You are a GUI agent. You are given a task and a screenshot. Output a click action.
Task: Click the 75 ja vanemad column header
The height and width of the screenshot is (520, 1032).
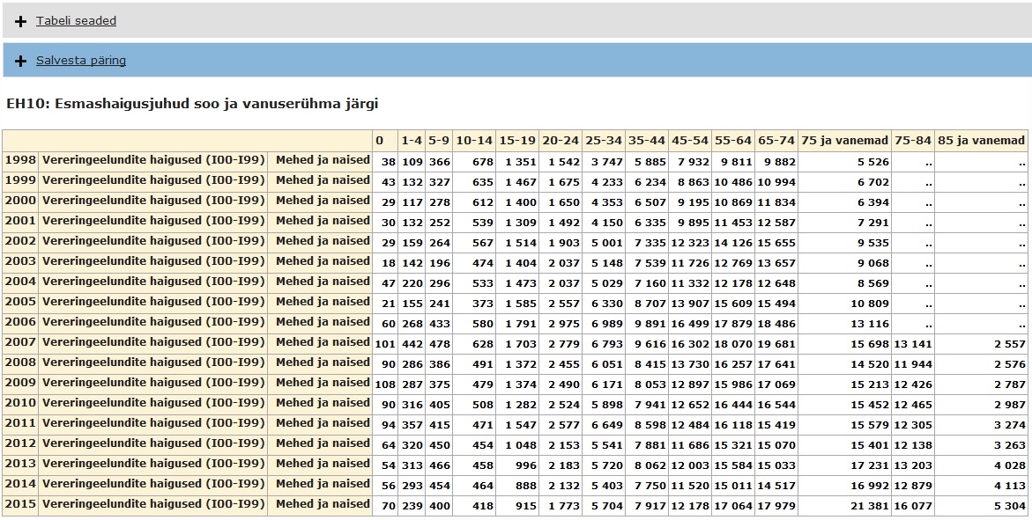click(x=844, y=141)
